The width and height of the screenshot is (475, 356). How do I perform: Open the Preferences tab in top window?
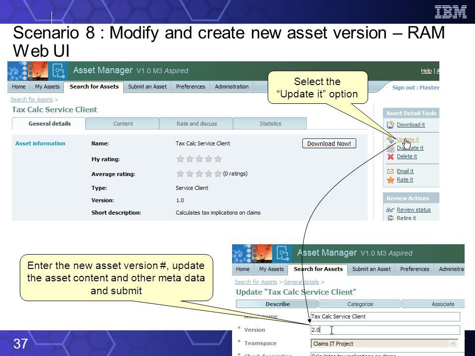pos(190,87)
